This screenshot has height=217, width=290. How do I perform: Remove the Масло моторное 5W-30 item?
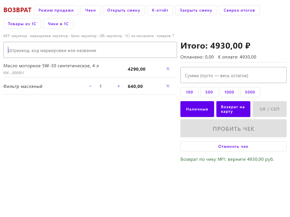168,69
